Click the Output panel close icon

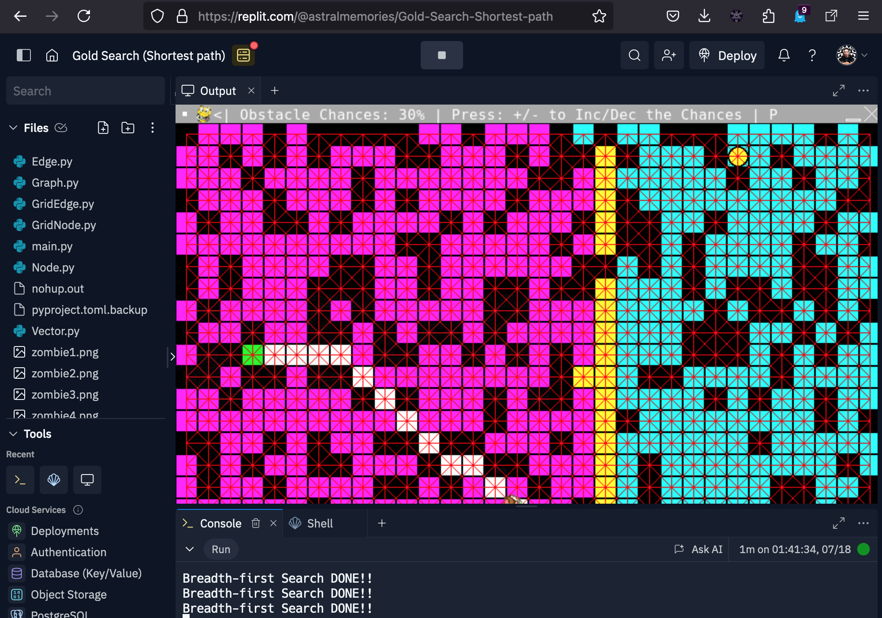tap(251, 90)
